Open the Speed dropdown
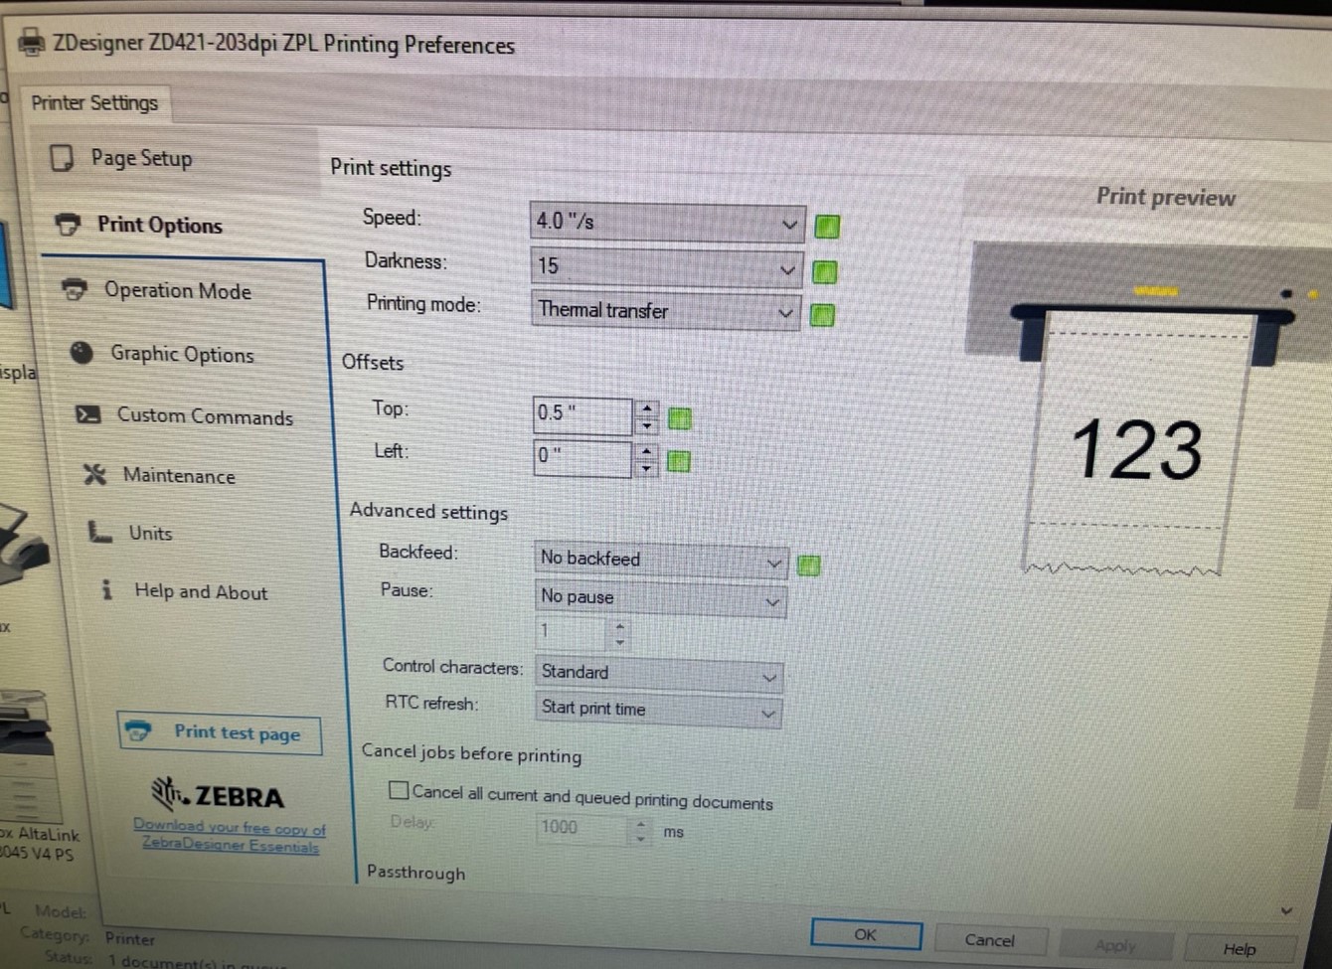The width and height of the screenshot is (1332, 969). coord(667,222)
